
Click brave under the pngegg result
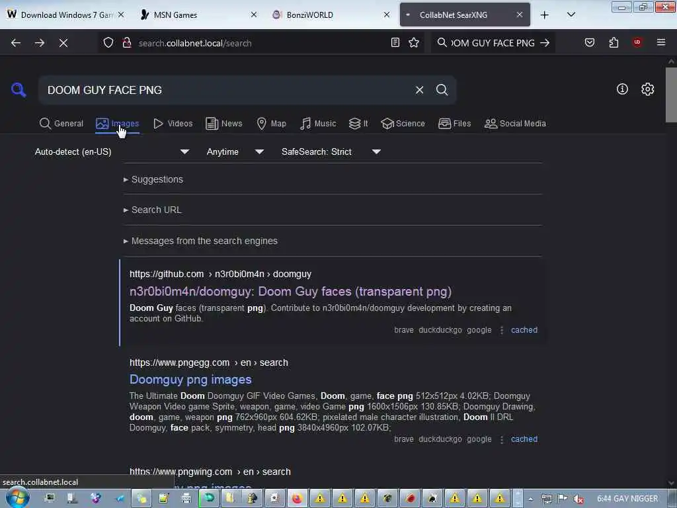(404, 439)
